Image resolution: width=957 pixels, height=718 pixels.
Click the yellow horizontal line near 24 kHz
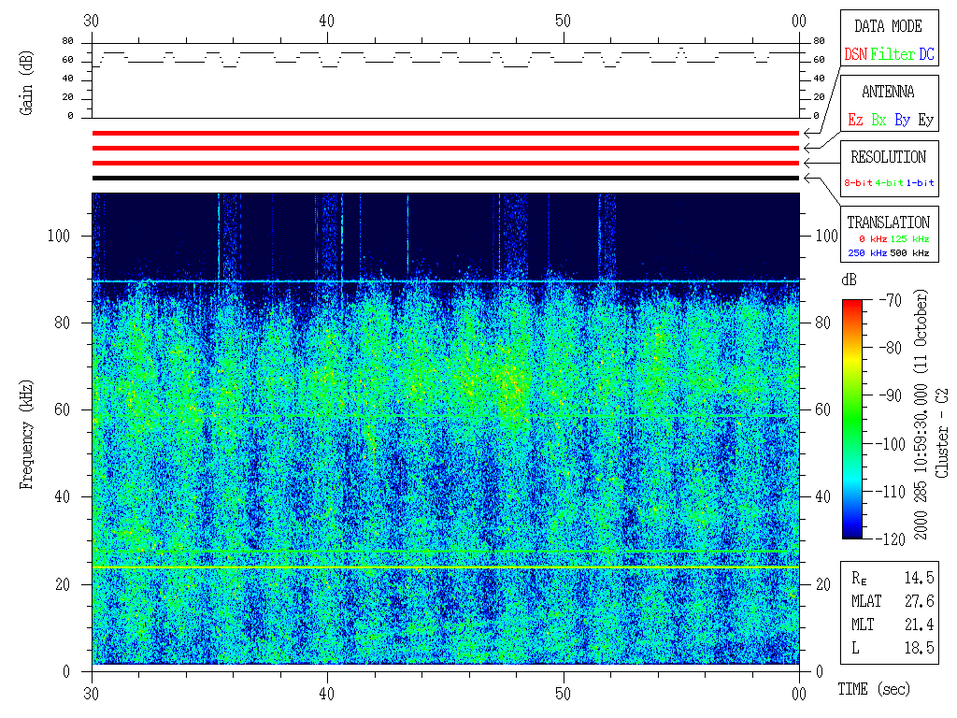click(x=445, y=567)
